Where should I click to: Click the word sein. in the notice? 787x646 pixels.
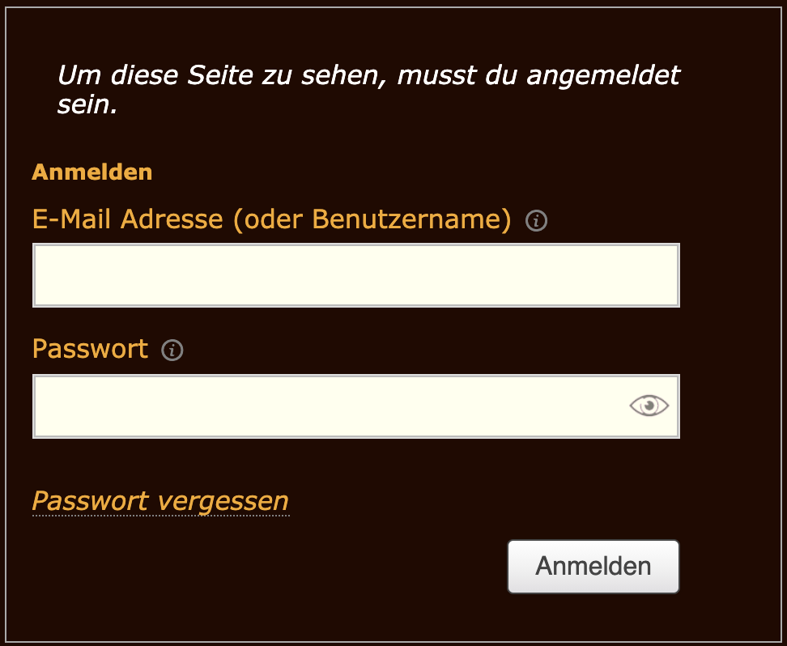[x=87, y=104]
